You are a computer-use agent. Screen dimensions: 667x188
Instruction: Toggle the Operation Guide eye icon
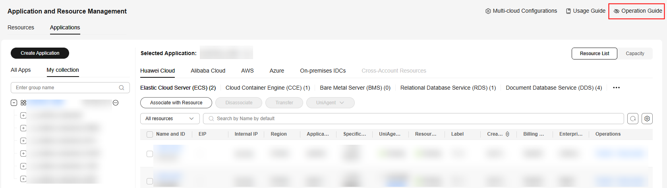coord(616,11)
